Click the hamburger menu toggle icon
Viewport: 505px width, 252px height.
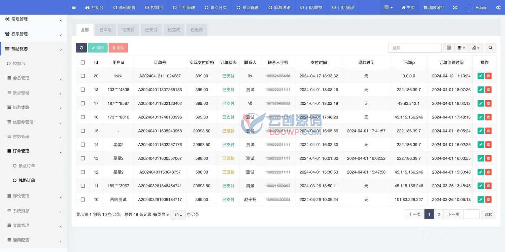74,7
